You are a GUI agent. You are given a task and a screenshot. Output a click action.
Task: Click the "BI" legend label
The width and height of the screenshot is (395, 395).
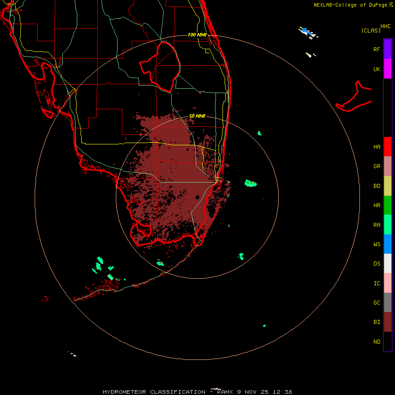tap(377, 322)
